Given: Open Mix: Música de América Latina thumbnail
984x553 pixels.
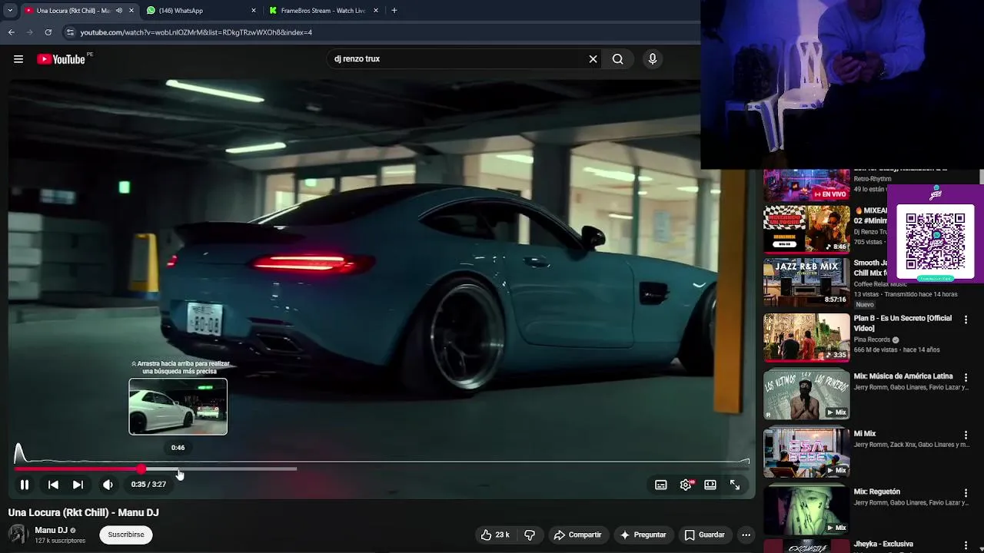Looking at the screenshot, I should [806, 395].
